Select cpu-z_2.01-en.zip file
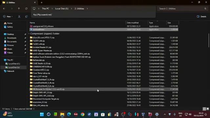Viewport: 210px width, 118px height. tap(104, 76)
